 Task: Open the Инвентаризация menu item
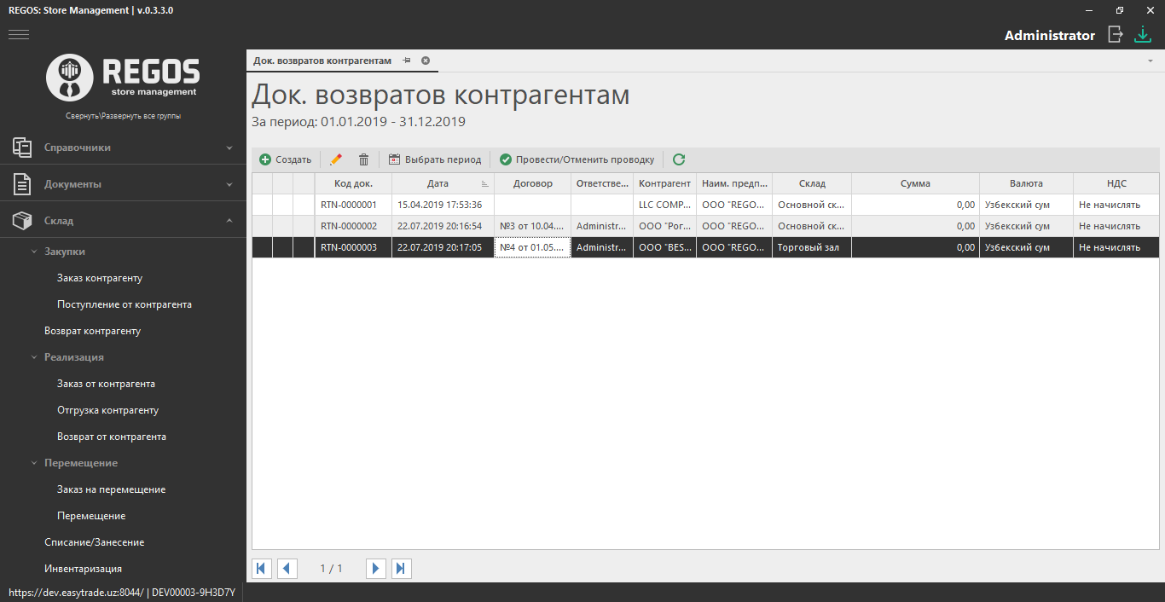83,569
